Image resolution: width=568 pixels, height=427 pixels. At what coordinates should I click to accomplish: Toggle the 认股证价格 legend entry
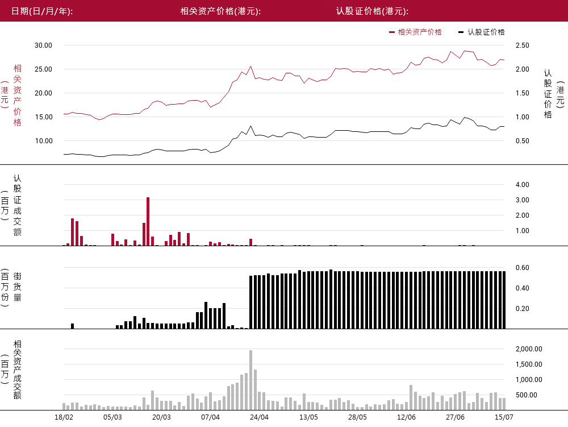pos(482,32)
